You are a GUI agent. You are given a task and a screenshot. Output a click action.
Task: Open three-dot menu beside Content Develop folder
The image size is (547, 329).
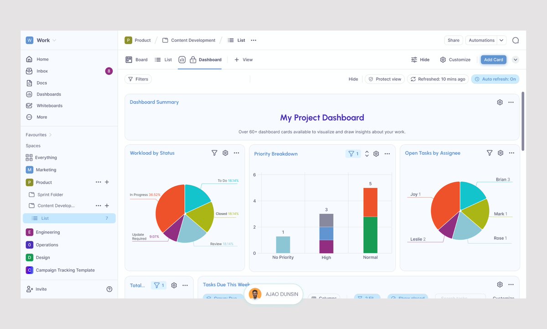(x=98, y=206)
